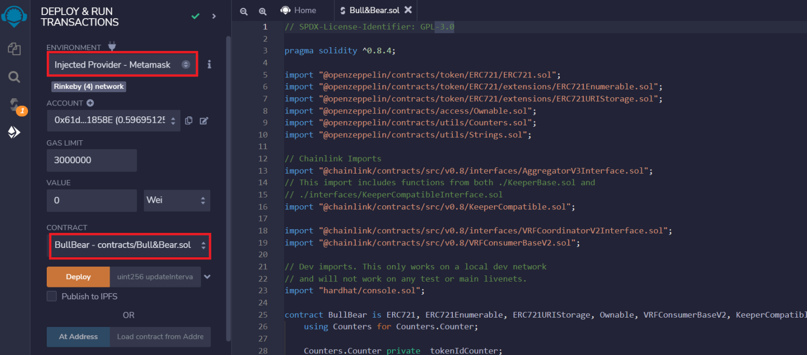Click the zoom out editor icon
The height and width of the screenshot is (355, 807).
click(x=244, y=11)
